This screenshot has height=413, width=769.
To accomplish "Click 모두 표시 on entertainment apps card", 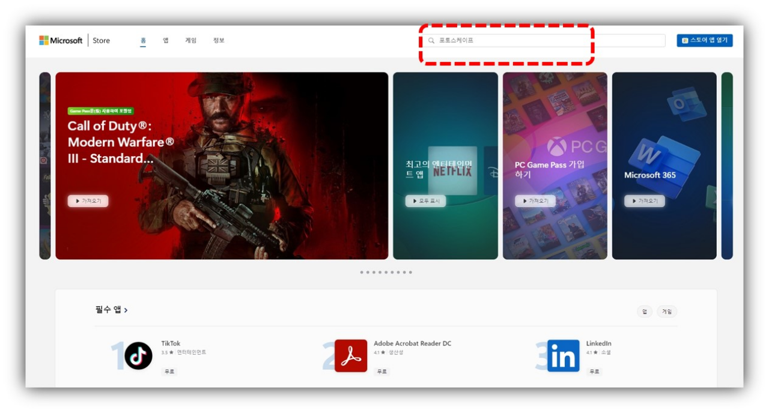I will click(x=425, y=201).
